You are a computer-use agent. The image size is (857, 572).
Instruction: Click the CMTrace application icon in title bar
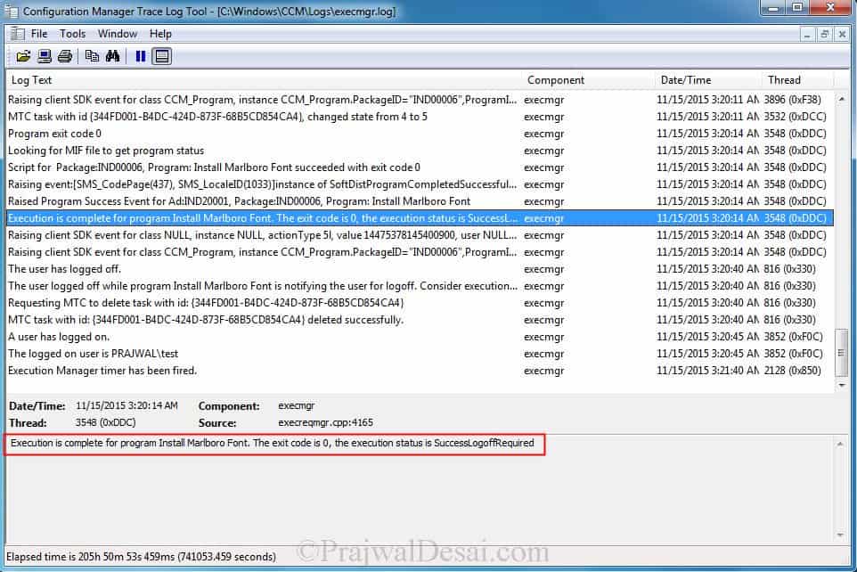click(12, 11)
